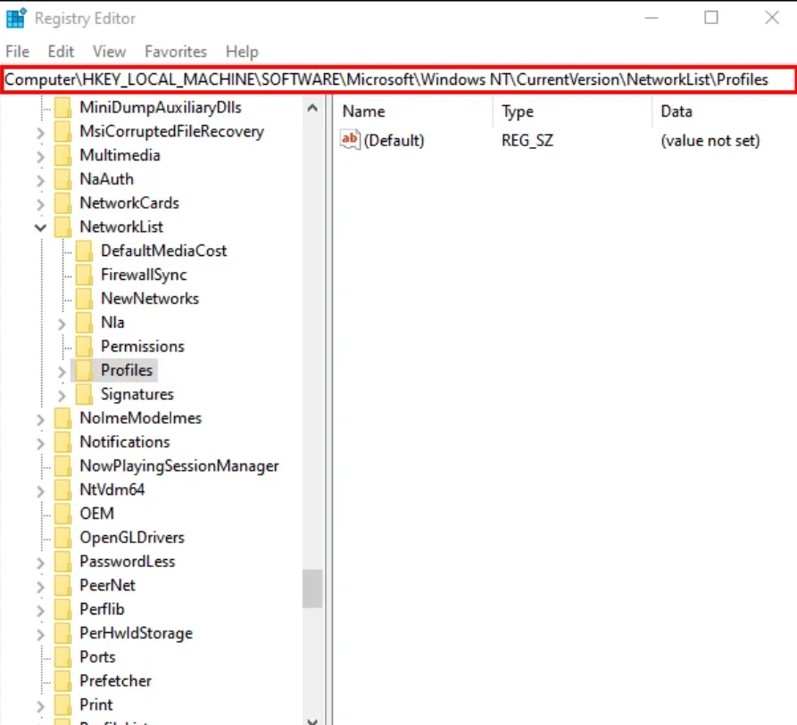Click the Name column header
Viewport: 797px width, 725px height.
pos(364,111)
